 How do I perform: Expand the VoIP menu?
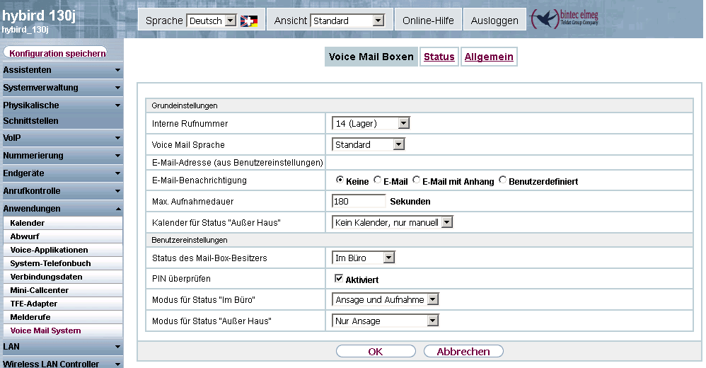[62, 138]
